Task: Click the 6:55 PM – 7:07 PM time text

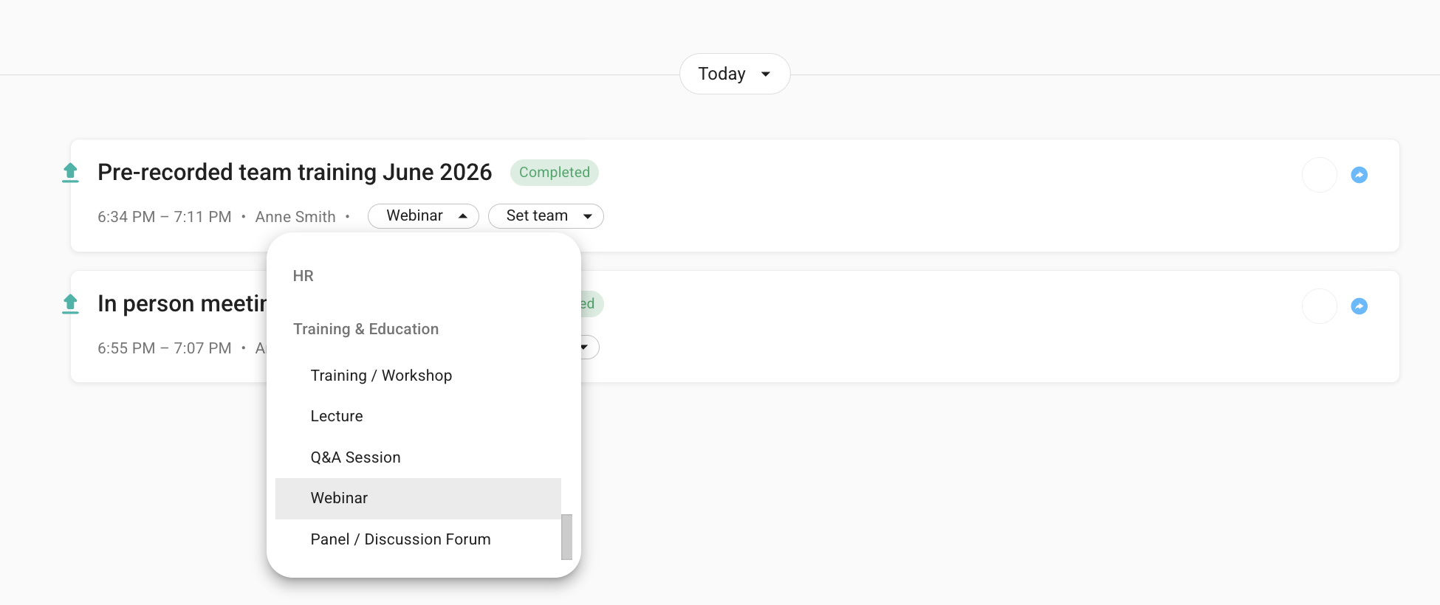Action: click(164, 348)
